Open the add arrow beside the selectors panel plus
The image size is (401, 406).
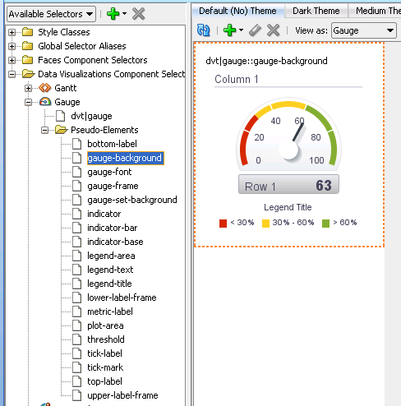(124, 14)
